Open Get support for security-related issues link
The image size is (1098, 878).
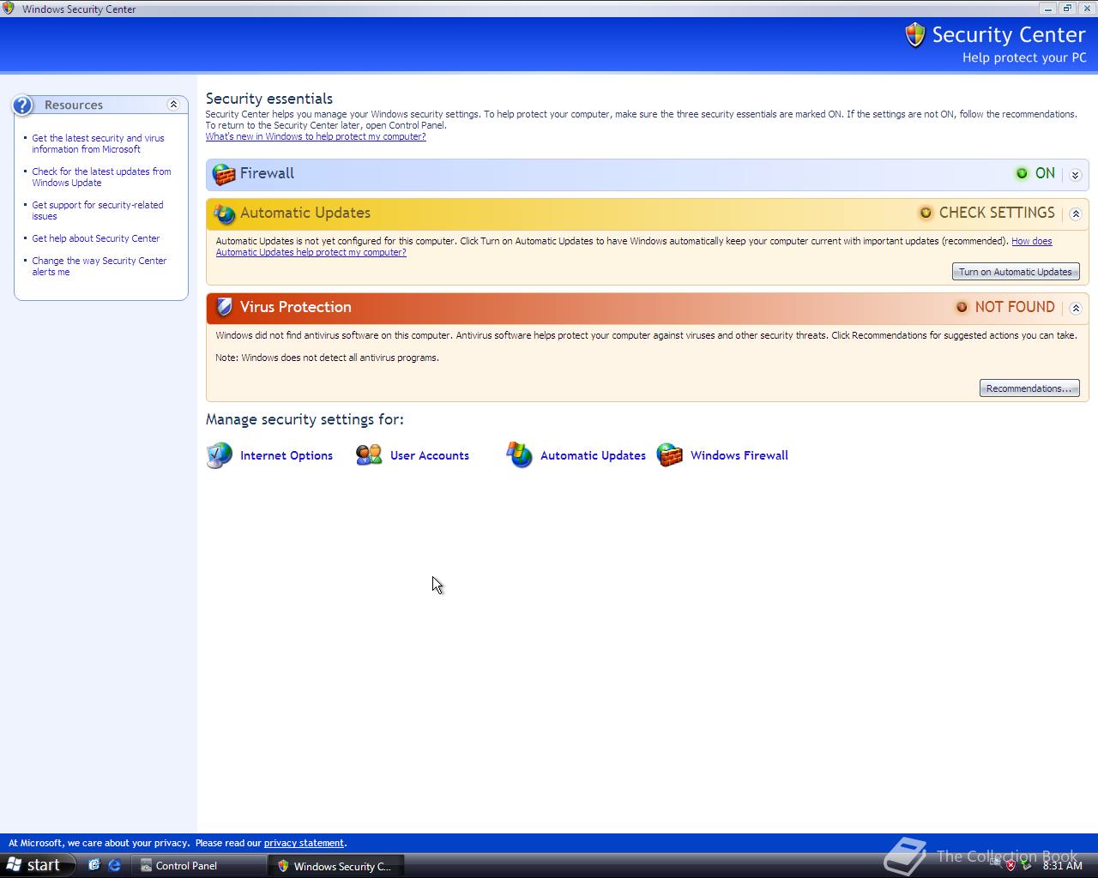click(98, 210)
